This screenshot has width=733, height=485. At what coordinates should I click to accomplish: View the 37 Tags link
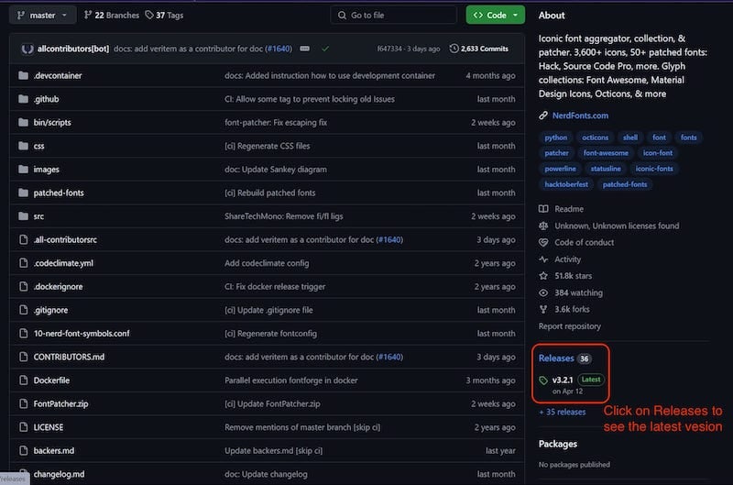[x=164, y=15]
